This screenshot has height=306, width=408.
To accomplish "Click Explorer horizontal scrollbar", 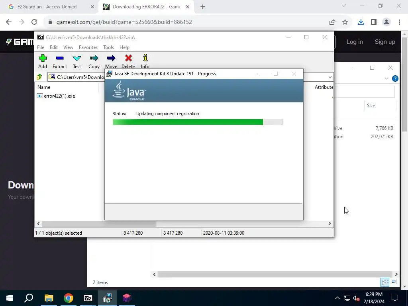I will [x=275, y=274].
